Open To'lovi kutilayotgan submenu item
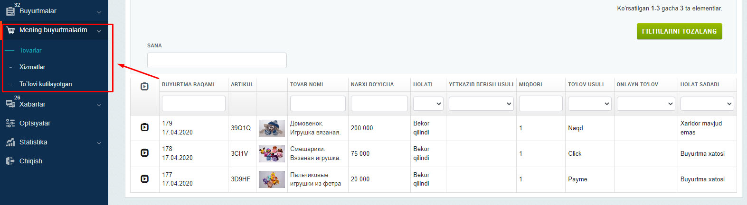Viewport: 747px width, 205px height. tap(46, 84)
